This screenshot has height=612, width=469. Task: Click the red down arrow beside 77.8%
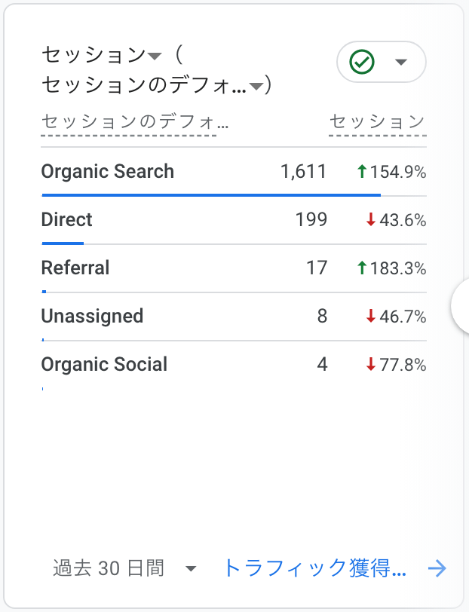370,364
